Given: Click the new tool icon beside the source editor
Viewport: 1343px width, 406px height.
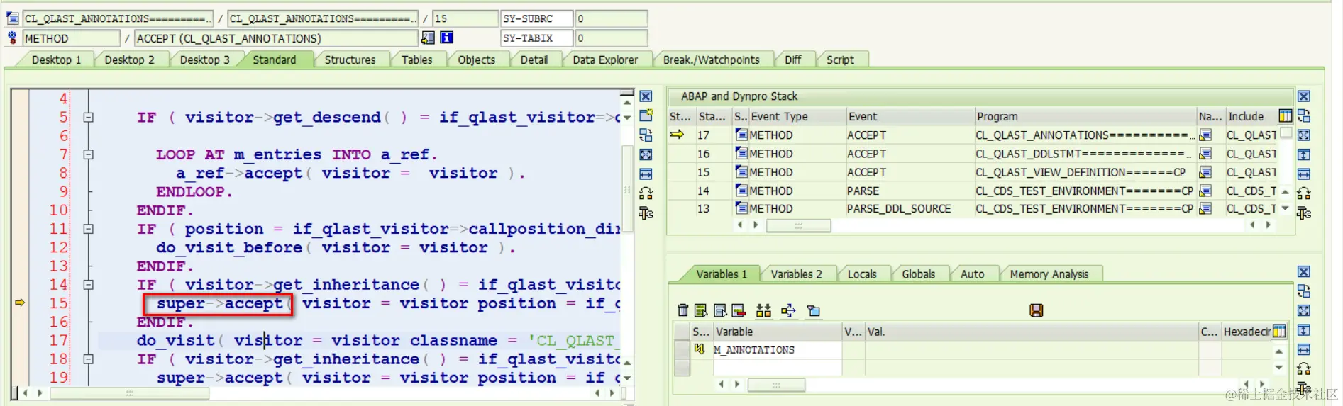Looking at the screenshot, I should [646, 115].
